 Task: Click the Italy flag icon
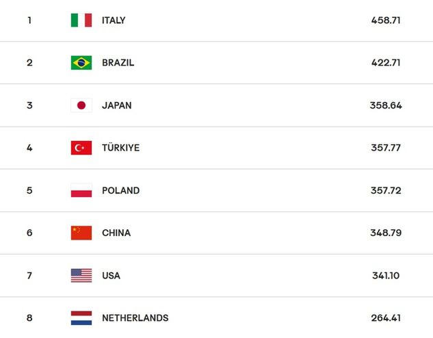tap(81, 20)
